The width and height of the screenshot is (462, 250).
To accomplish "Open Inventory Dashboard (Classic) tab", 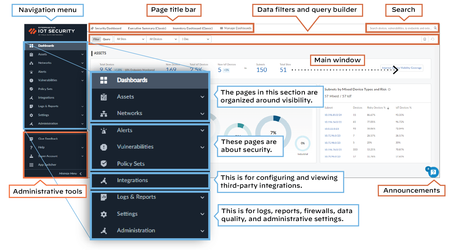I will coord(192,28).
